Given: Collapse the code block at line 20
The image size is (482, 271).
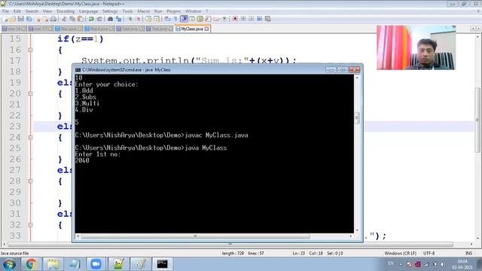Looking at the screenshot, I should [x=30, y=93].
